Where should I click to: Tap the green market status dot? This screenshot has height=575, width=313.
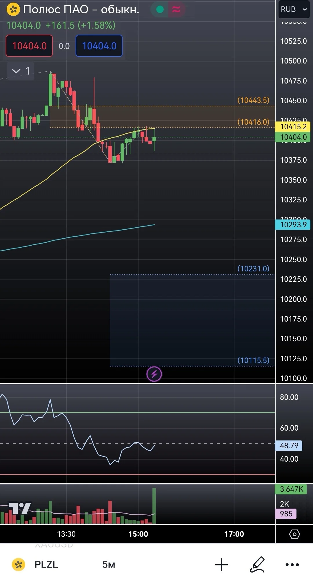coord(160,10)
